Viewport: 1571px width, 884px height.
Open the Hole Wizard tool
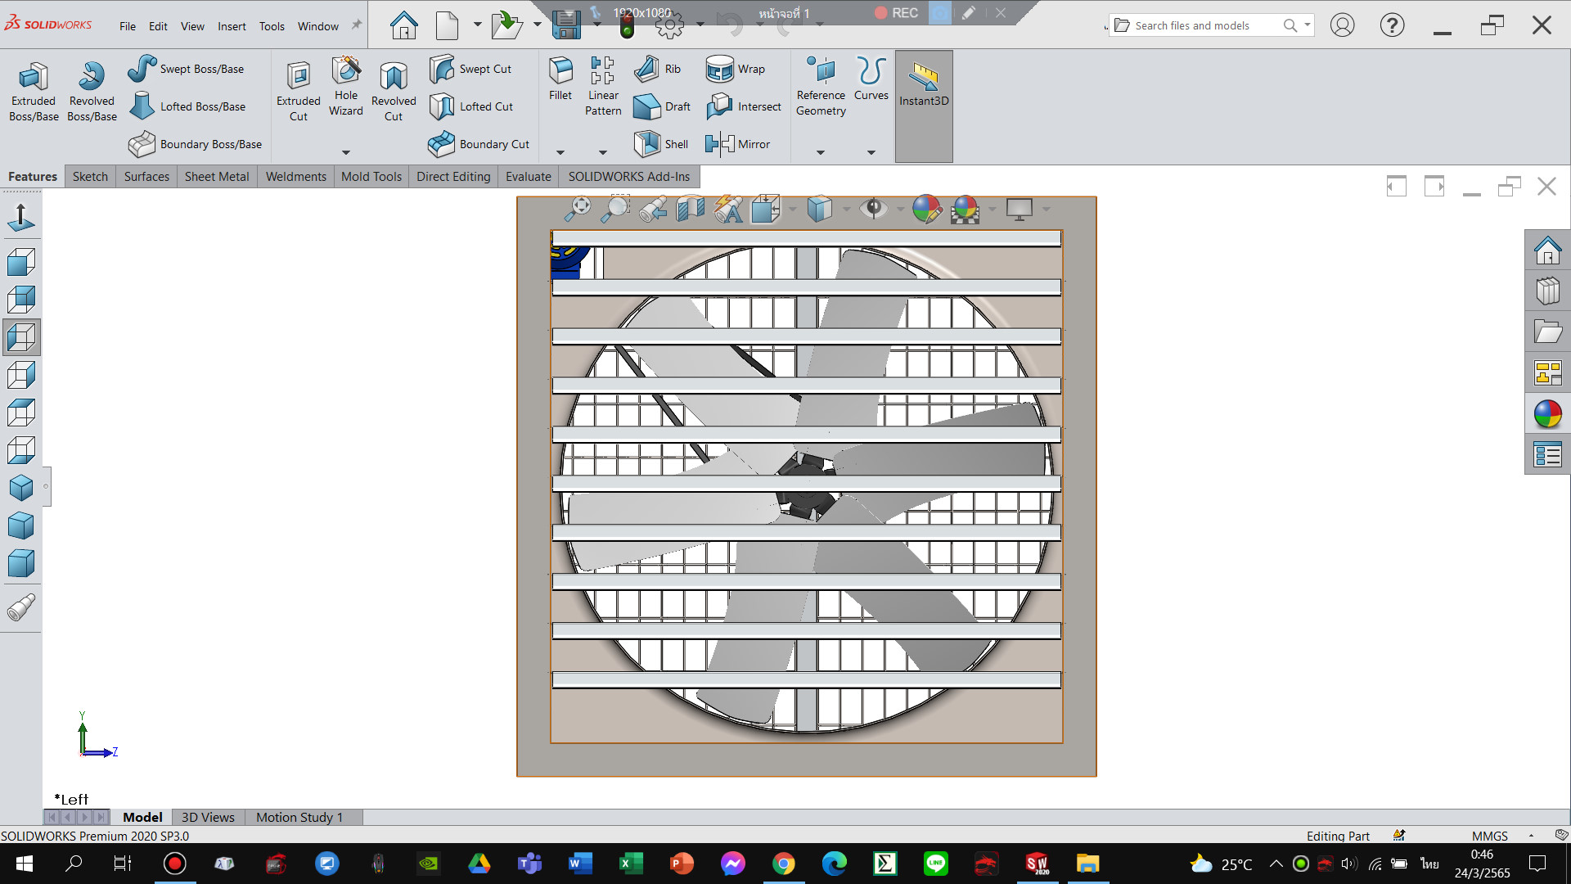pos(346,87)
